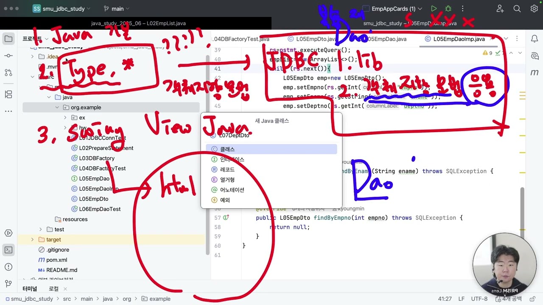The height and width of the screenshot is (305, 543).
Task: Expand the test folder
Action: pos(40,230)
